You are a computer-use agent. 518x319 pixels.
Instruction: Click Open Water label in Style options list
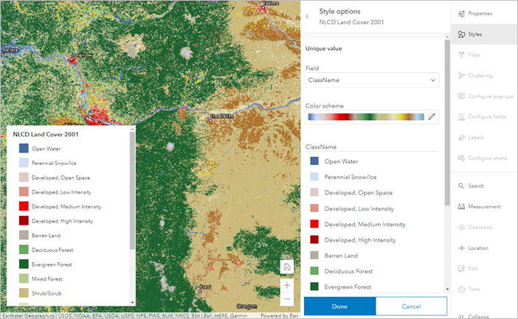point(341,161)
